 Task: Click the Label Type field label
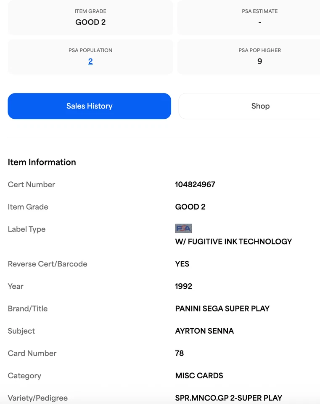(x=26, y=229)
